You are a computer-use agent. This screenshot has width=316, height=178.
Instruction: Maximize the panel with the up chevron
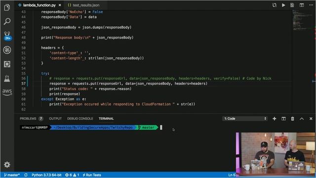point(302,119)
